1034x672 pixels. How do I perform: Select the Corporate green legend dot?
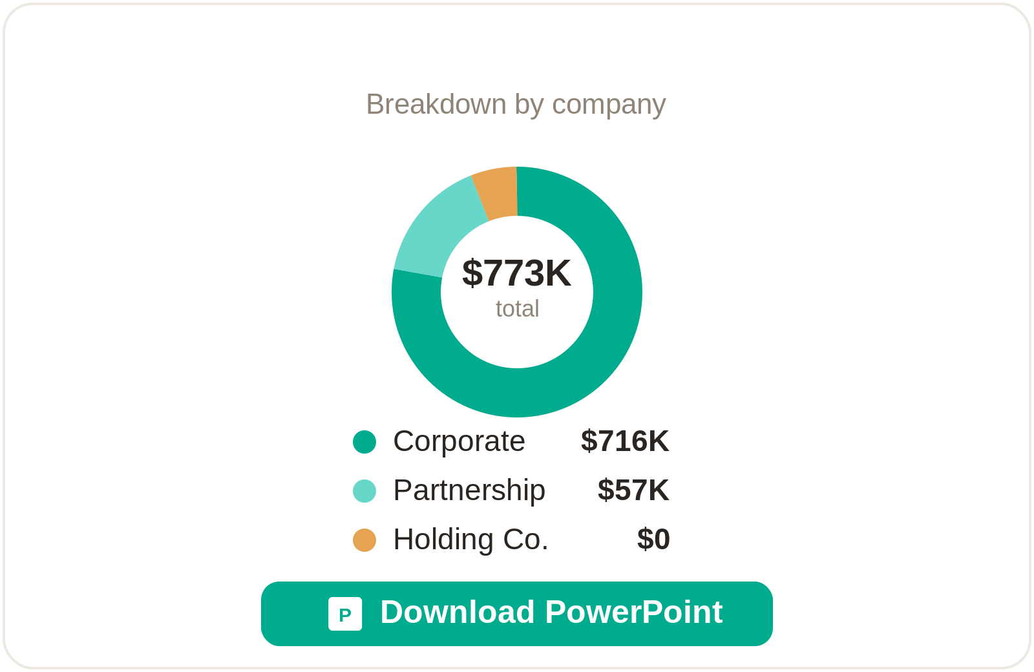click(364, 442)
